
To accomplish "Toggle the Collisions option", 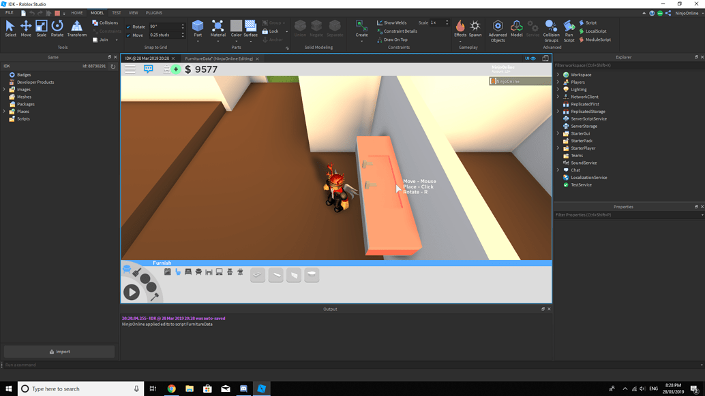I will 105,22.
